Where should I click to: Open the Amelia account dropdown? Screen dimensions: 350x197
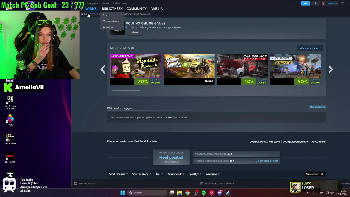point(330,3)
